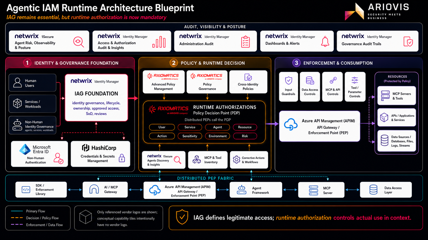
Task: Click the shield document icon in Governance Audit Trails
Action: [x=408, y=42]
